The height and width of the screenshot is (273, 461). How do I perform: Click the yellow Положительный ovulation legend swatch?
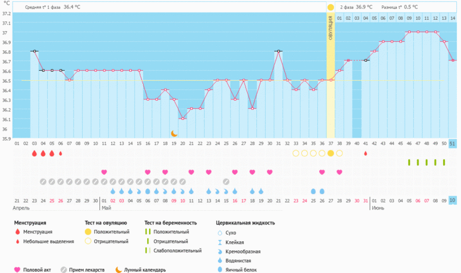(x=88, y=232)
